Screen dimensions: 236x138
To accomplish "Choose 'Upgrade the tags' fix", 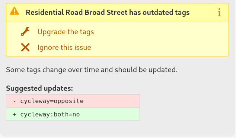I will click(x=66, y=32).
